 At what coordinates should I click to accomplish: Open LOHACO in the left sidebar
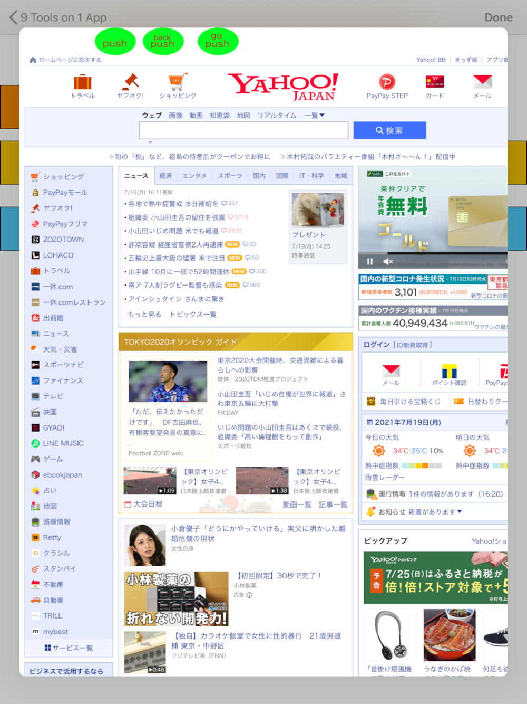click(58, 255)
